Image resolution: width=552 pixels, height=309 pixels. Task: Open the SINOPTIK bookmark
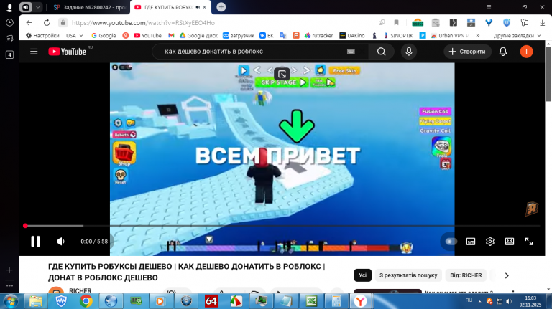pos(398,35)
